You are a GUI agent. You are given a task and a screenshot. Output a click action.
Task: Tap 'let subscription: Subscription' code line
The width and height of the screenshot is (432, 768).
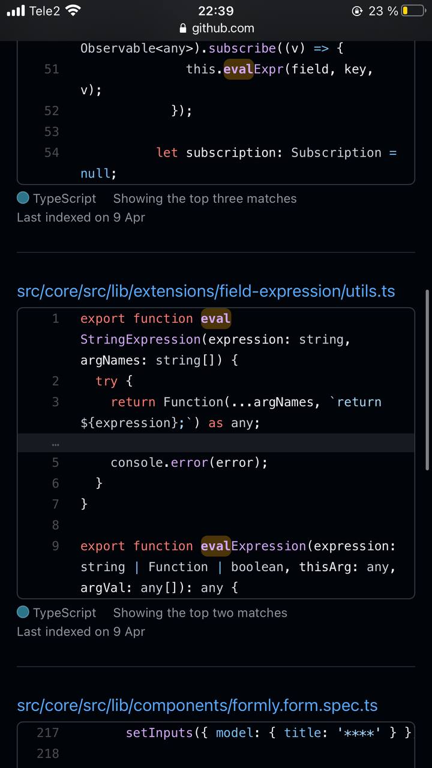[276, 152]
